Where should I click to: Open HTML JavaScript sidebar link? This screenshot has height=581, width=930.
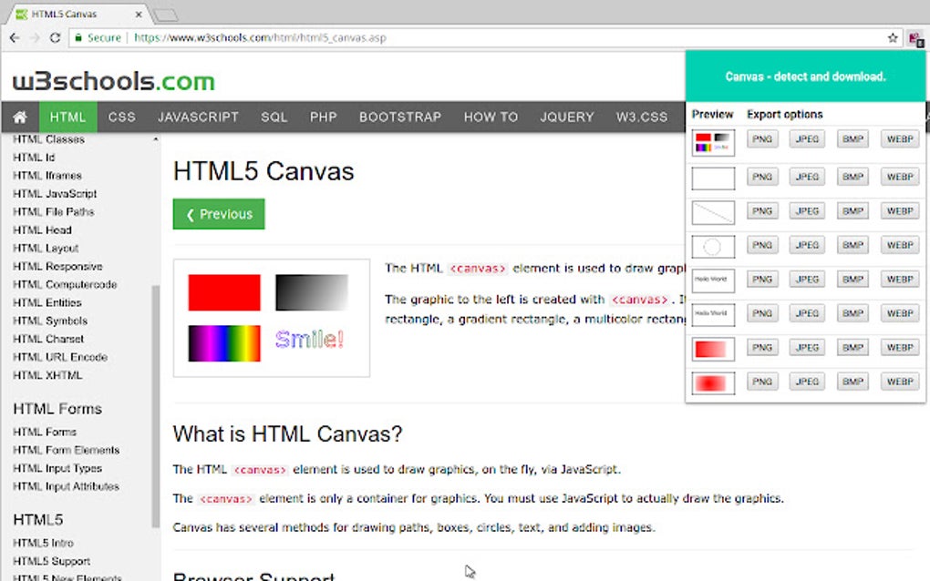tap(55, 194)
